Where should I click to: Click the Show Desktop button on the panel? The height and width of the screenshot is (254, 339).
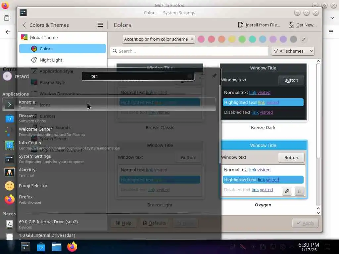pos(327,247)
